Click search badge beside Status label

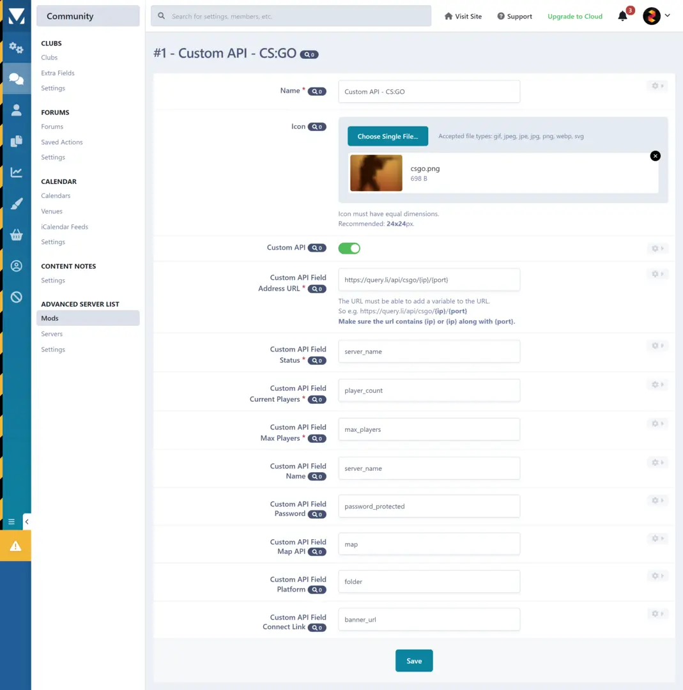tap(317, 360)
